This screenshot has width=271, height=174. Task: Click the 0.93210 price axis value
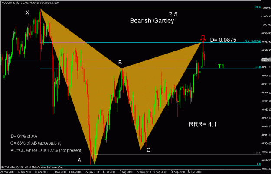coord(267,110)
